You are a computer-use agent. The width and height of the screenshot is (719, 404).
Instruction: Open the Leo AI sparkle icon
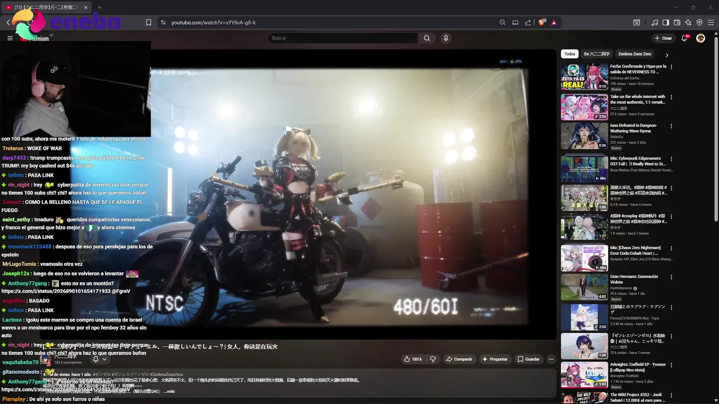(688, 22)
